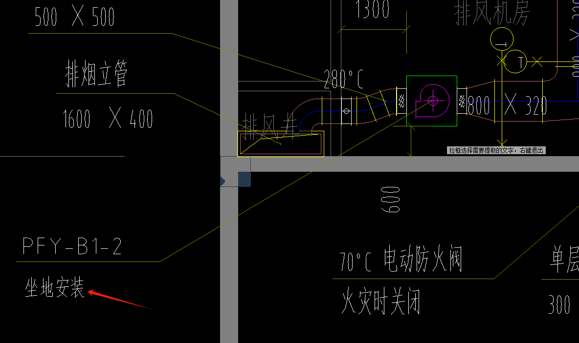This screenshot has height=343, width=579.
Task: Click the '70°C 电动防火阀' annotation
Action: click(401, 259)
